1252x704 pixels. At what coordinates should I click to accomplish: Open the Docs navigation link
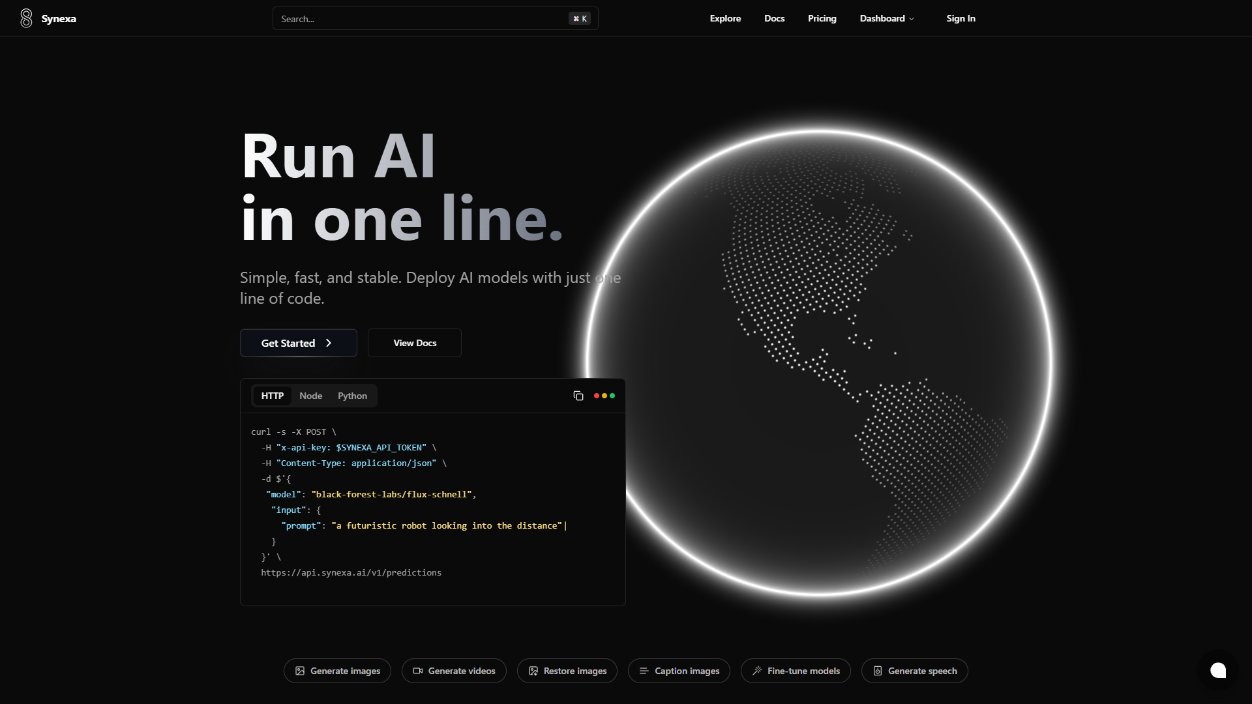[774, 18]
